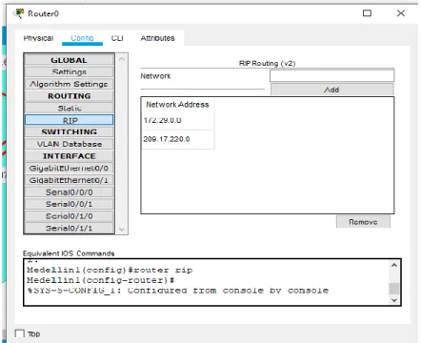Open the CLI tab

tap(117, 38)
